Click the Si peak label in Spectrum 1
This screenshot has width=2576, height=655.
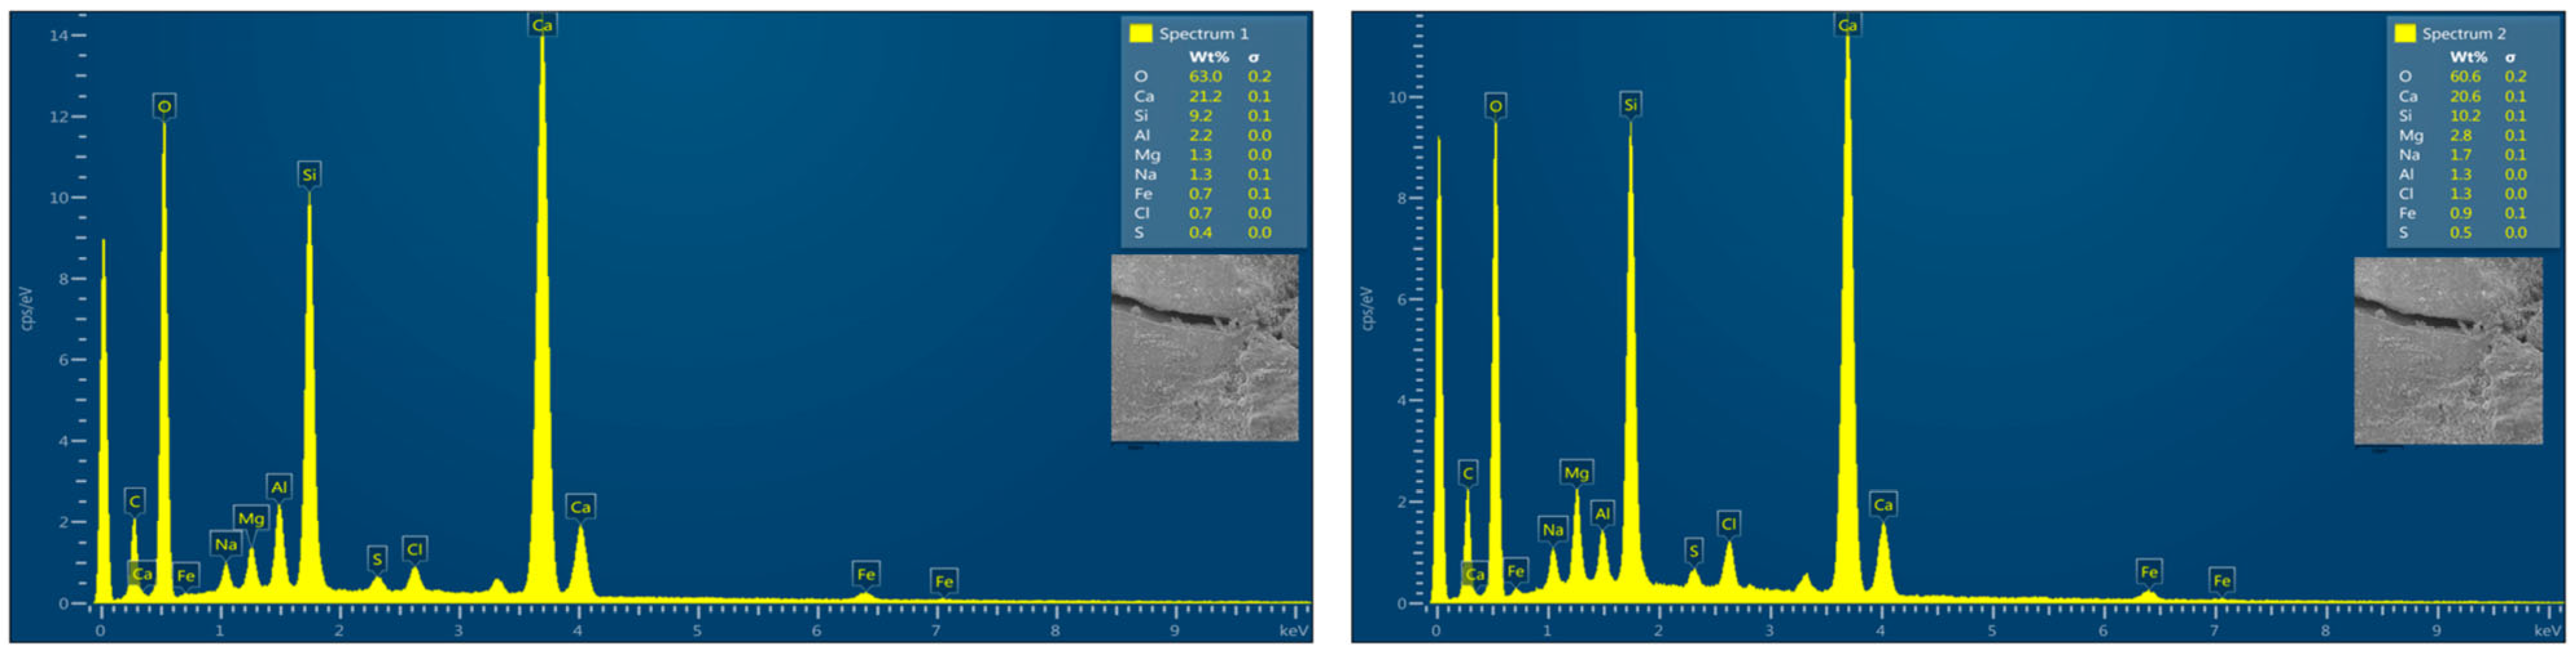click(x=309, y=175)
